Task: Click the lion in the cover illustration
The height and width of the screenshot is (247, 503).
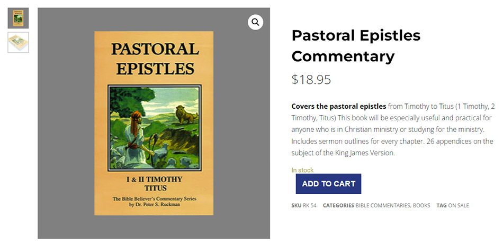Action: pos(185,115)
